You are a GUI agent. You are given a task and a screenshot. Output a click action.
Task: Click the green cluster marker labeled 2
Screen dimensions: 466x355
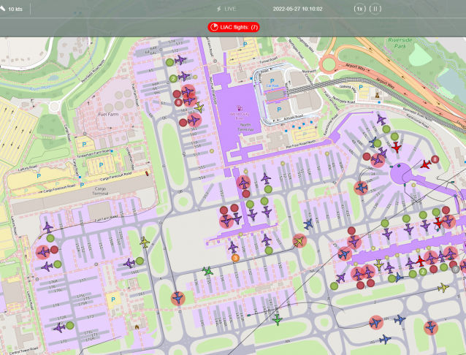(172, 78)
